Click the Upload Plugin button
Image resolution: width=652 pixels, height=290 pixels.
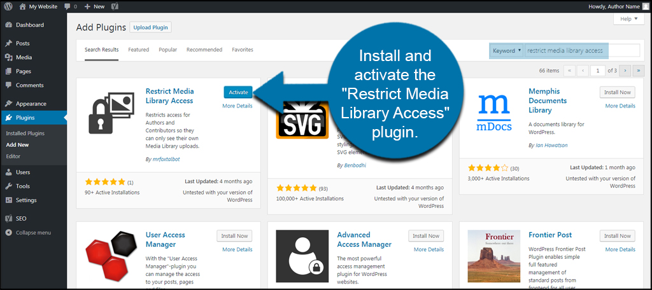(x=150, y=27)
